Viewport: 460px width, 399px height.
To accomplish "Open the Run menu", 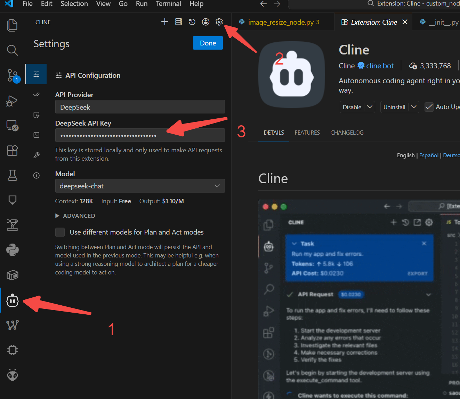I will click(x=142, y=4).
